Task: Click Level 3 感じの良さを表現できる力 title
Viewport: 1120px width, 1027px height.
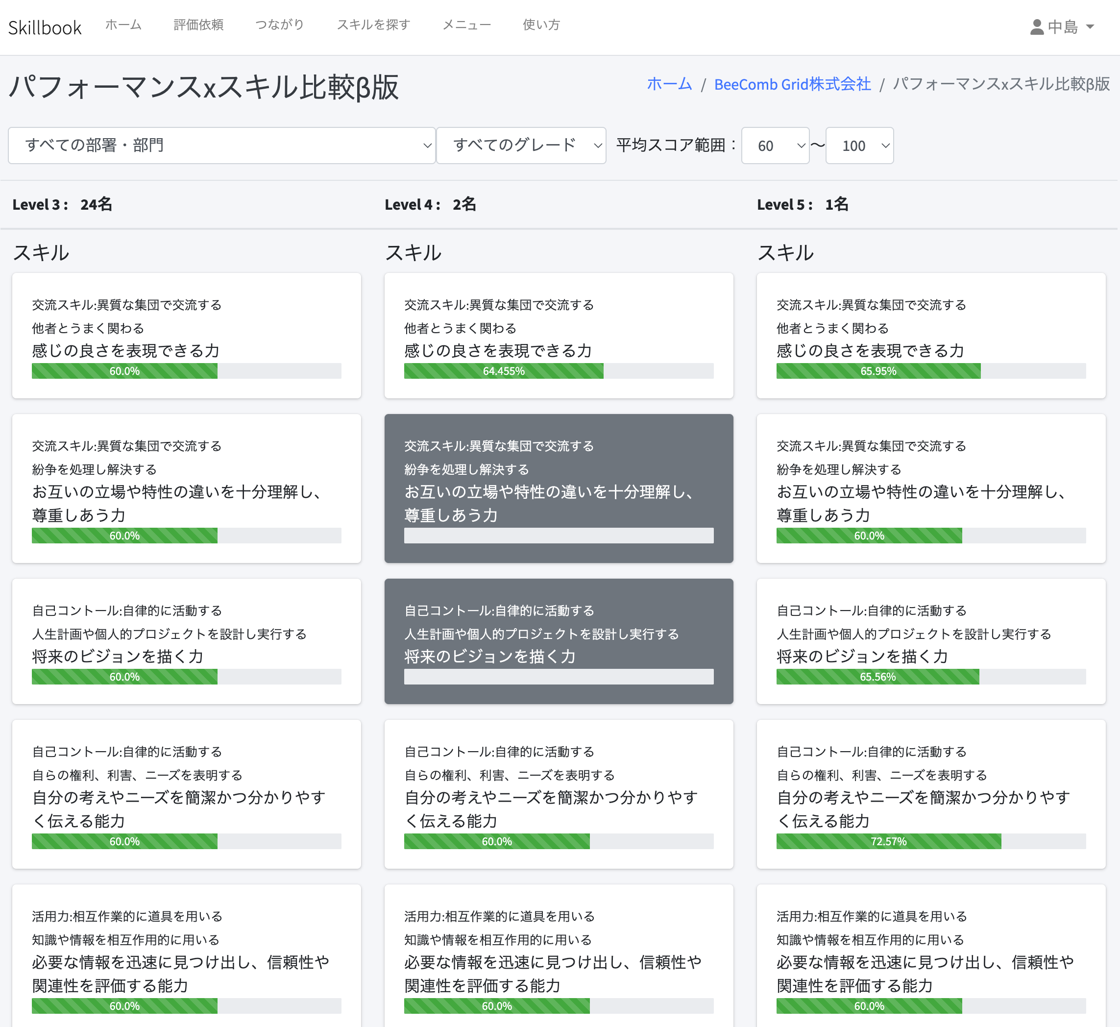Action: pyautogui.click(x=125, y=351)
